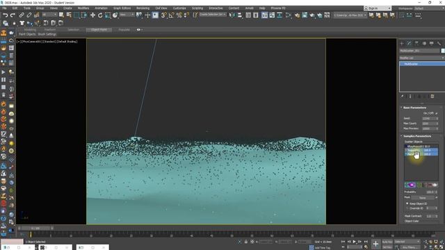The width and height of the screenshot is (445, 250).
Task: Click Pin Stack icon
Action: click(x=403, y=97)
